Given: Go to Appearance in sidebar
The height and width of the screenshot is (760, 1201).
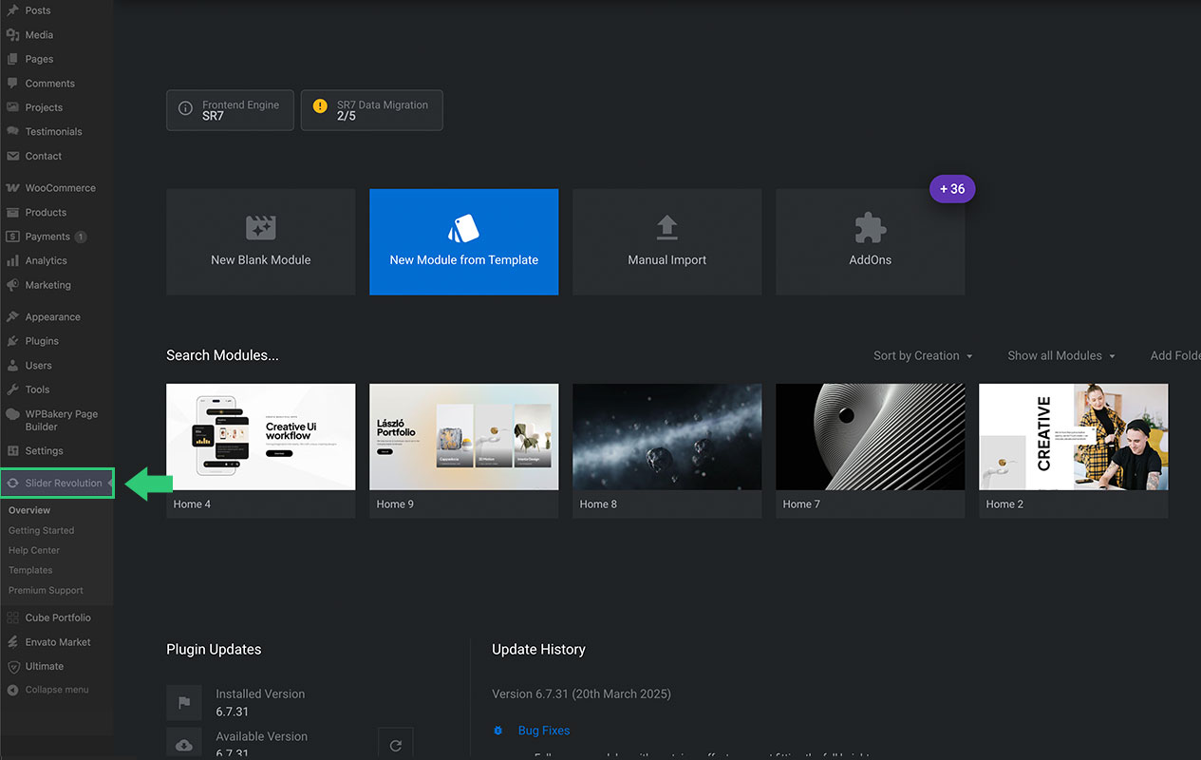Looking at the screenshot, I should pos(52,316).
